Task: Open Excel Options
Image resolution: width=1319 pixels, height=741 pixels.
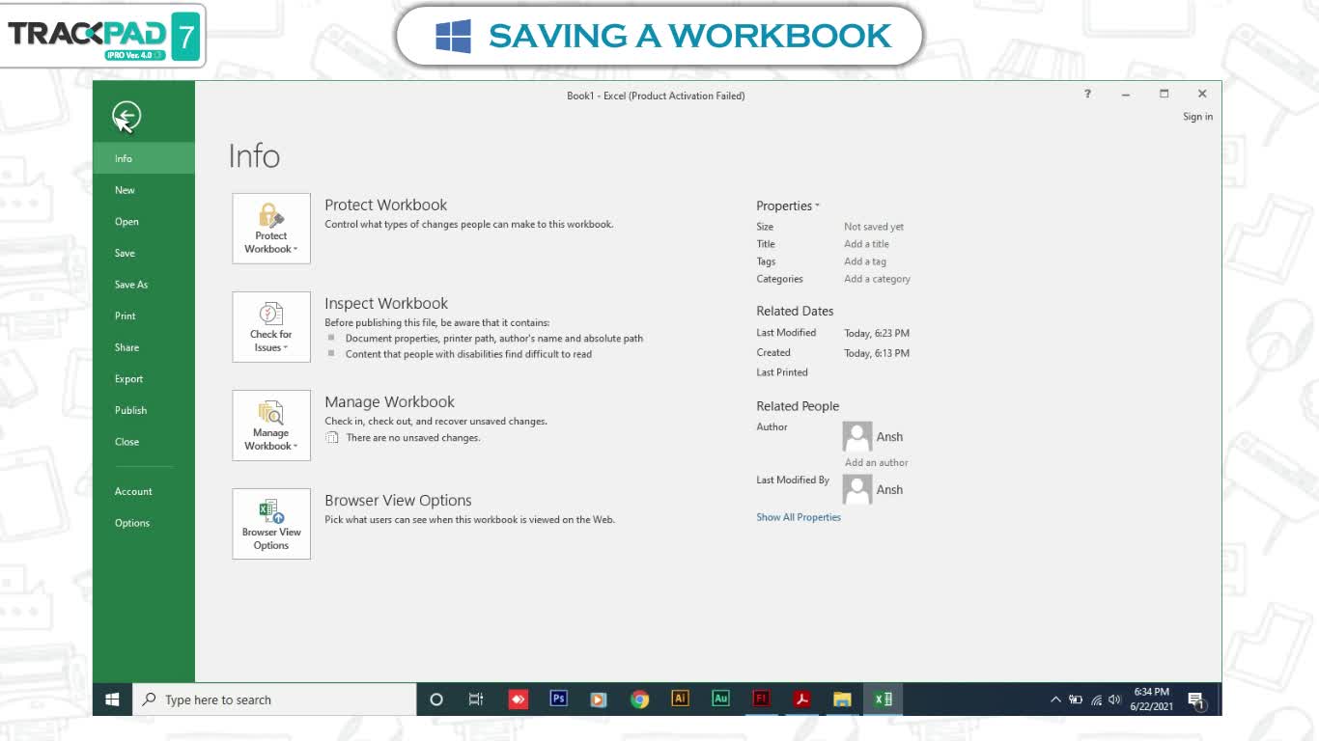Action: point(144,523)
